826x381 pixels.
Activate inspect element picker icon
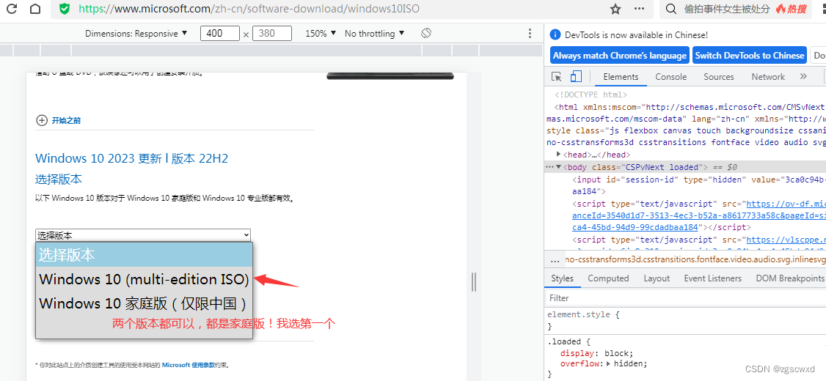(x=556, y=77)
